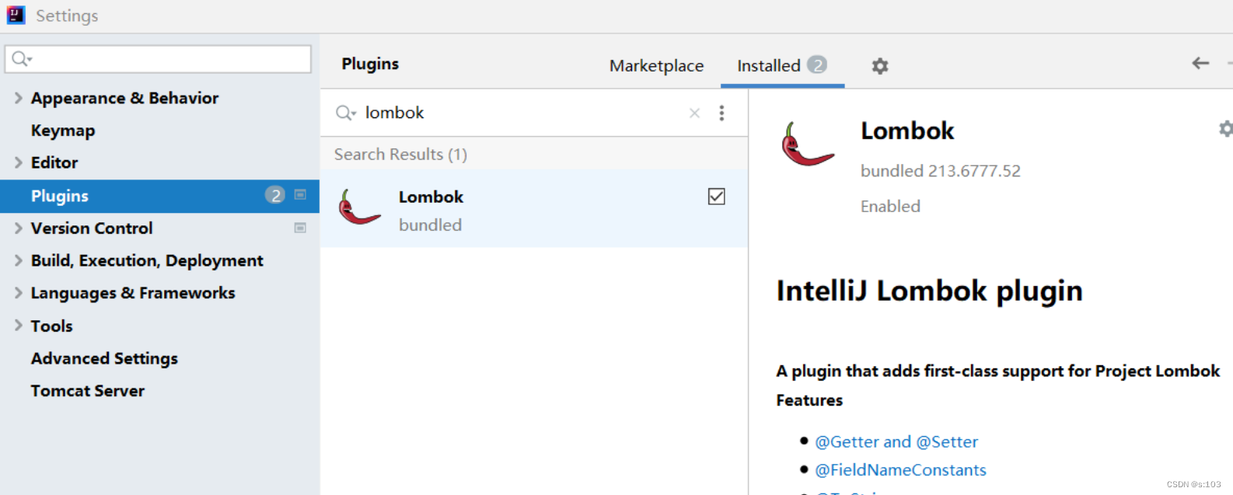The height and width of the screenshot is (495, 1233).
Task: Select the Lombok search result row
Action: (534, 209)
